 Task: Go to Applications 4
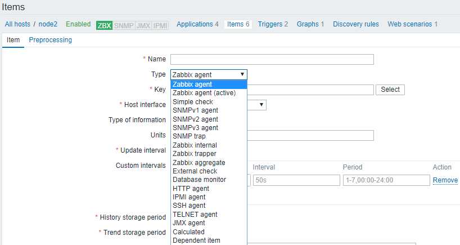pyautogui.click(x=197, y=24)
